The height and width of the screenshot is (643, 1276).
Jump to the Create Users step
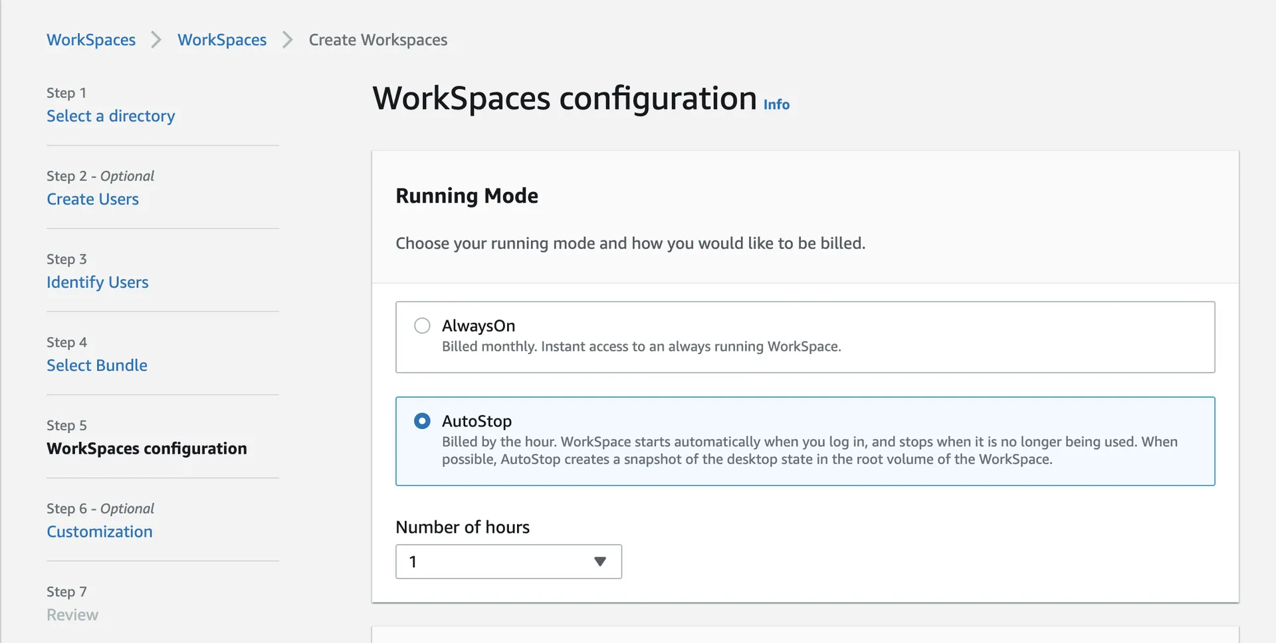(92, 199)
